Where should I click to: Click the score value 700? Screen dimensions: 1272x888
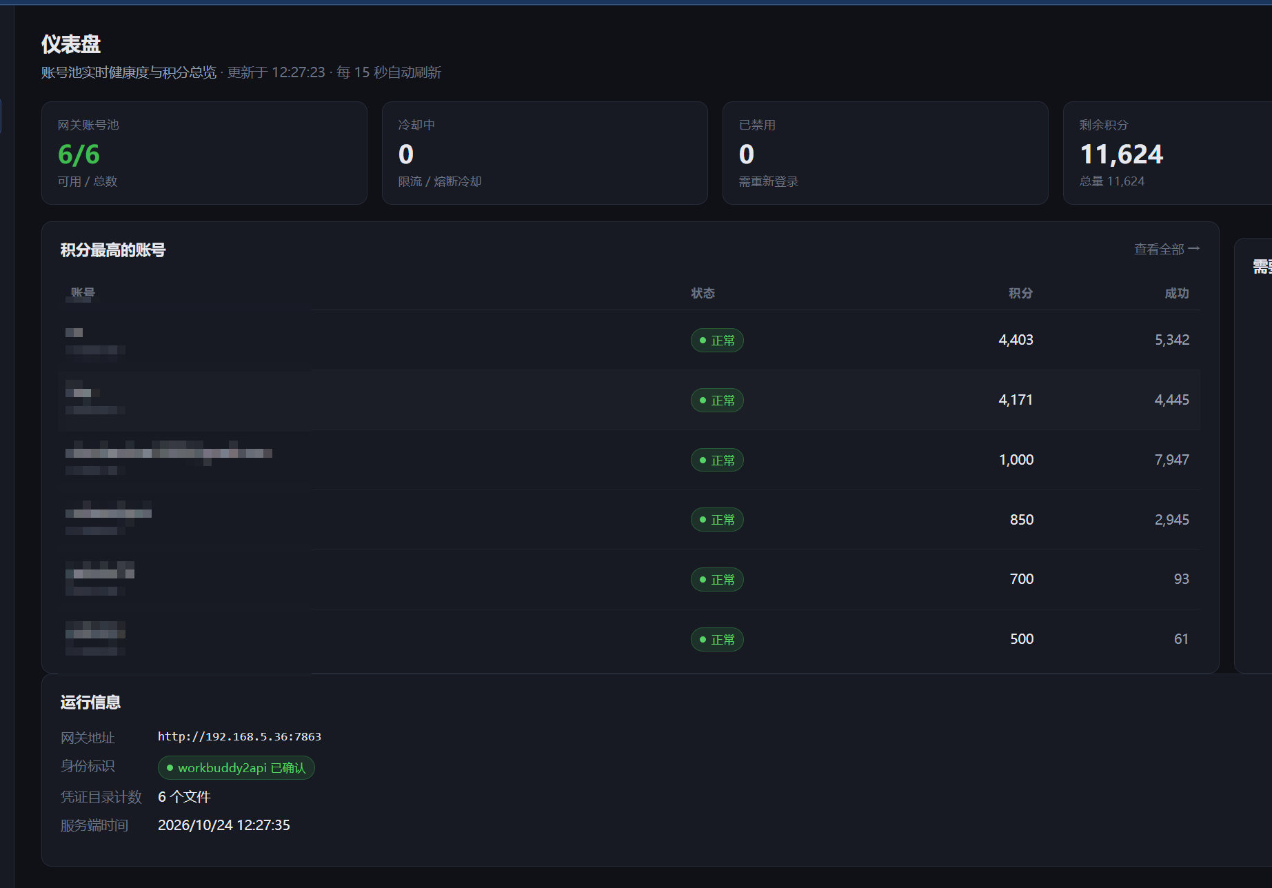[1022, 579]
